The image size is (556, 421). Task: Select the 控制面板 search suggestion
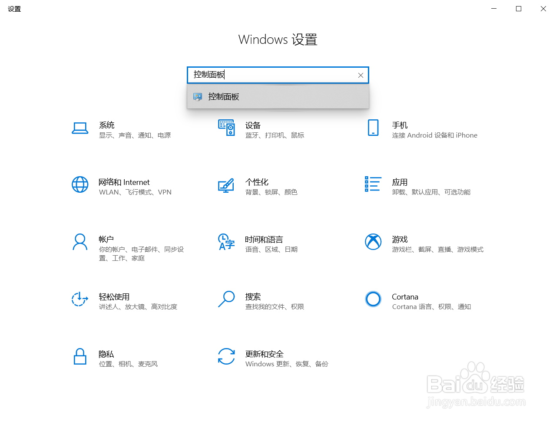(x=278, y=96)
